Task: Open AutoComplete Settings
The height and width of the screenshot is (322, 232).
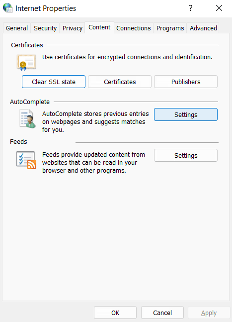Action: pyautogui.click(x=186, y=114)
